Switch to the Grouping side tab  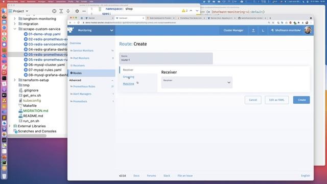[x=128, y=77]
